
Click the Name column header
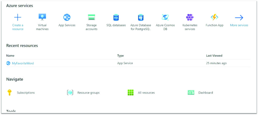10,56
